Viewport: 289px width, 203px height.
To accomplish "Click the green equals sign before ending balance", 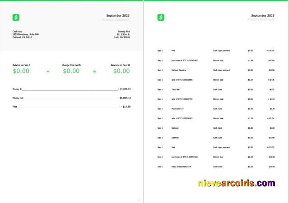I will [x=94, y=71].
